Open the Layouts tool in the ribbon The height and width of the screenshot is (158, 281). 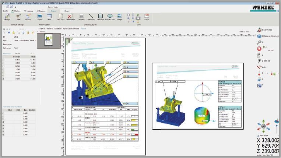coord(28,17)
